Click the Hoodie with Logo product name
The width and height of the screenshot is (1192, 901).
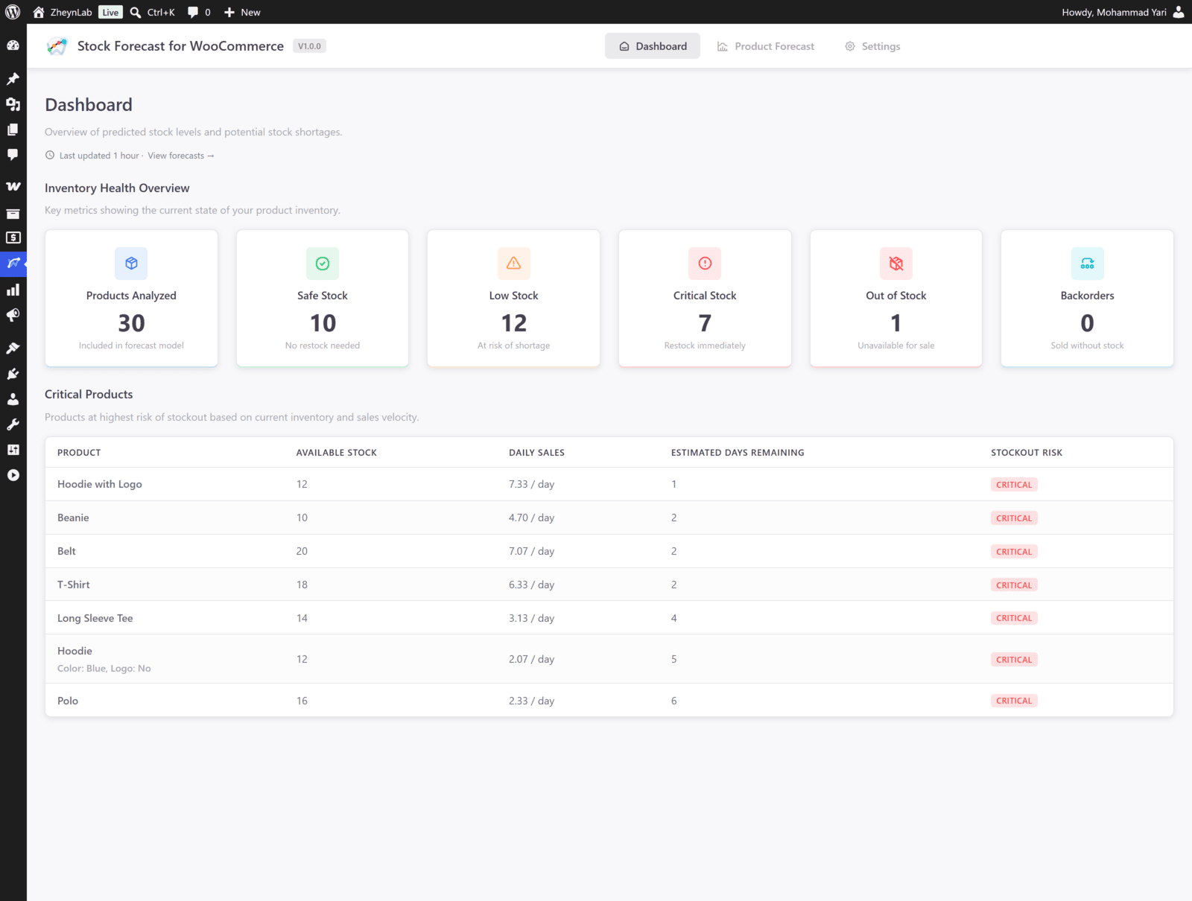tap(100, 484)
